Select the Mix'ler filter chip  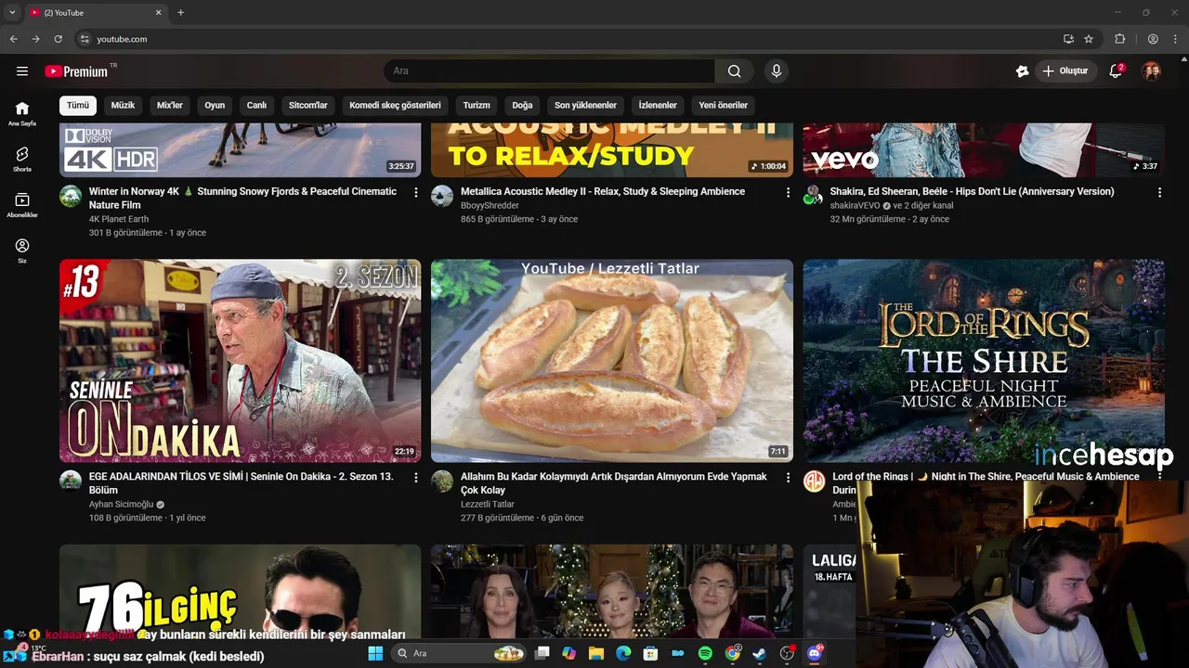(x=170, y=105)
